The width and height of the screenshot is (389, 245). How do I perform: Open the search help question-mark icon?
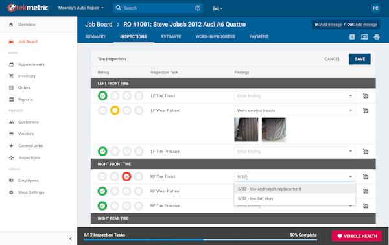click(x=198, y=8)
